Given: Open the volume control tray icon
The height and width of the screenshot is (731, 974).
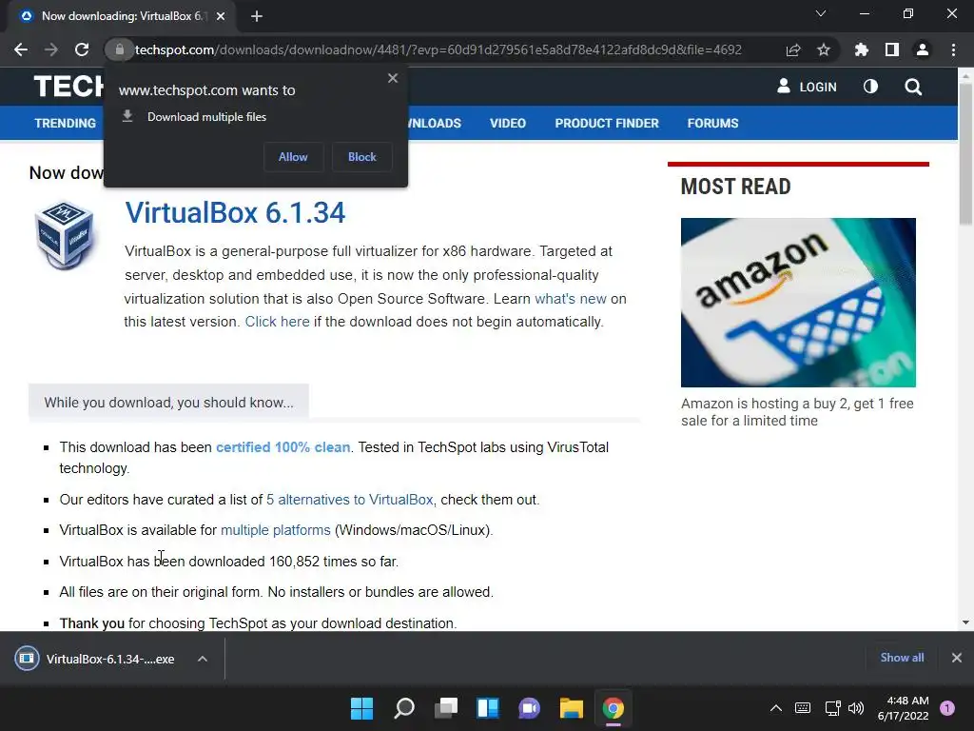Looking at the screenshot, I should click(856, 708).
